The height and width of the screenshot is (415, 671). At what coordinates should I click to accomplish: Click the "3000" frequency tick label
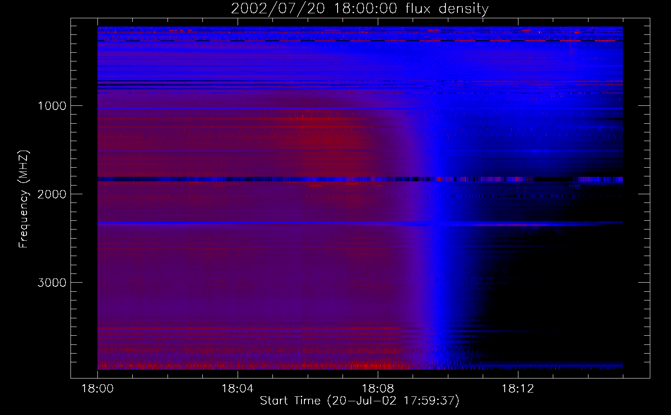pos(52,283)
